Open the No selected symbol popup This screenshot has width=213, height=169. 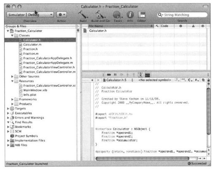tap(155, 80)
